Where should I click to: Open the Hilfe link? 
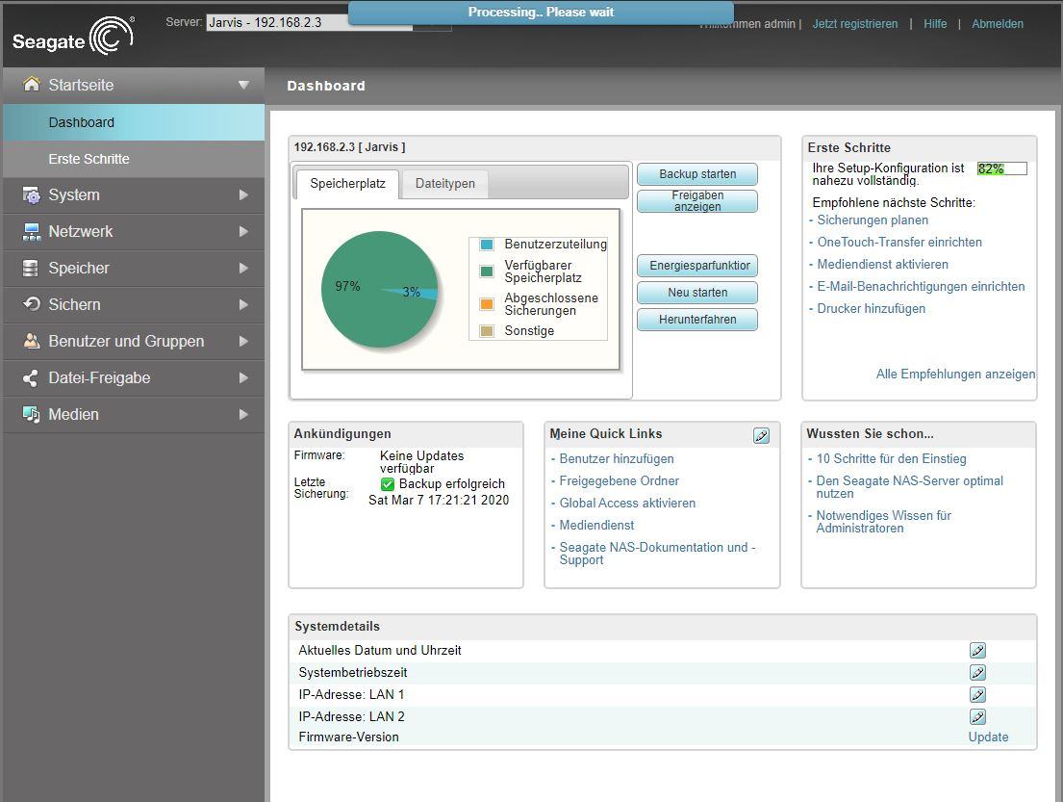coord(935,24)
